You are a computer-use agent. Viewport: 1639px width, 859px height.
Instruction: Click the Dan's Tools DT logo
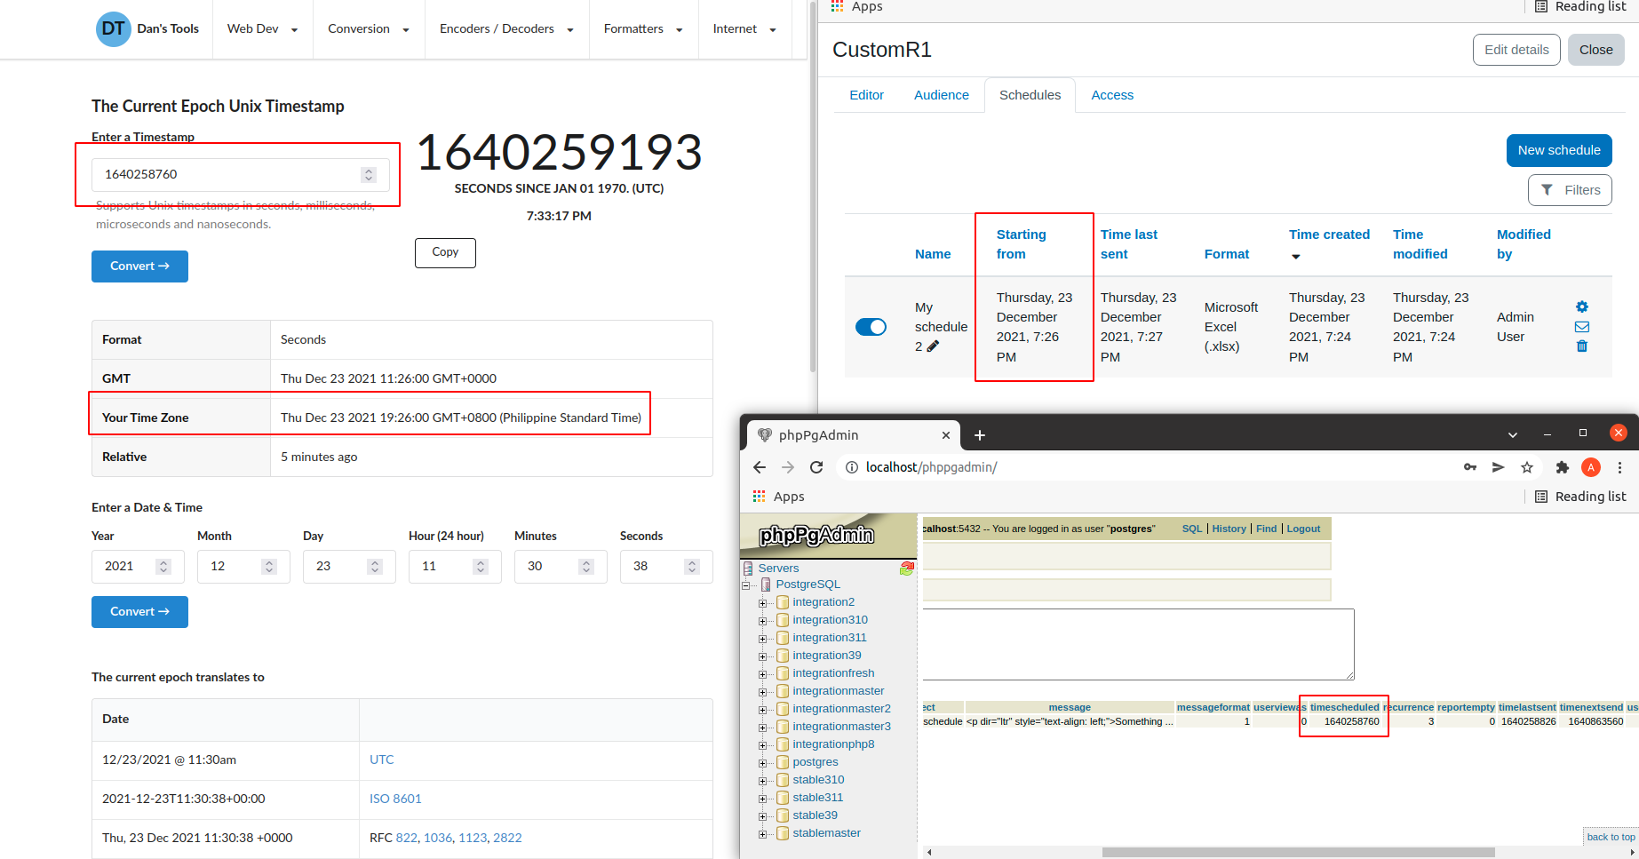pos(113,28)
